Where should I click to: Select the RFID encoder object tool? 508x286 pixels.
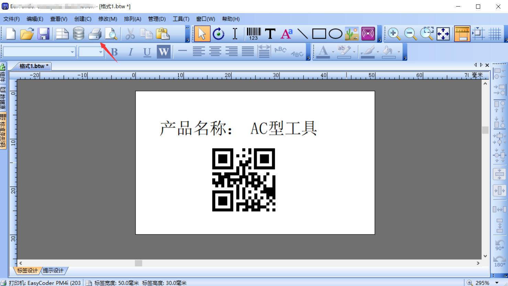[x=368, y=33]
